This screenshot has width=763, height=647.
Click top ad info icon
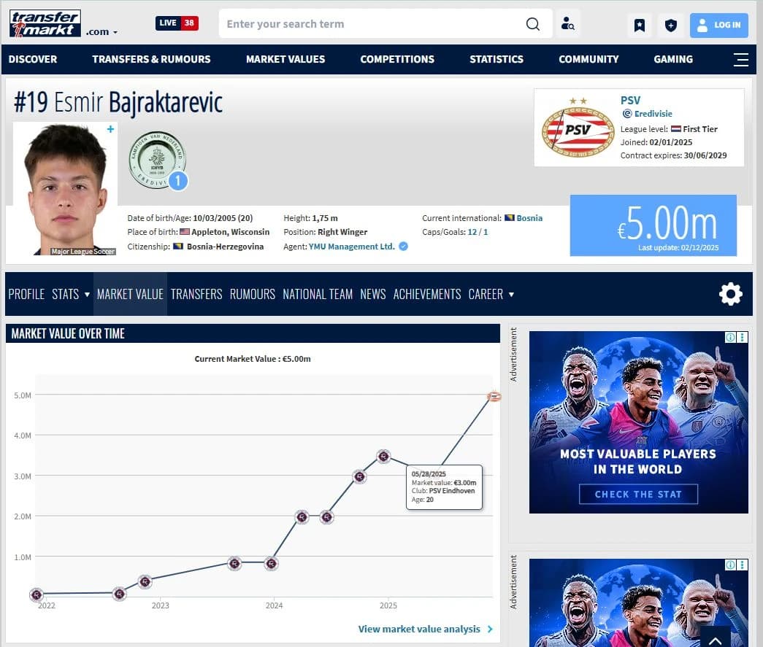(x=730, y=337)
